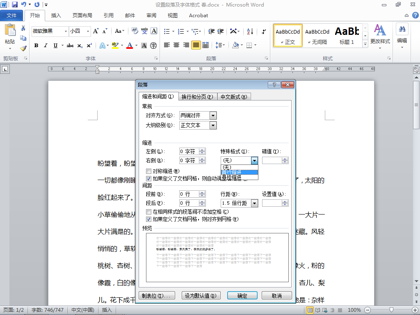
Task: Switch to 换行和分页 tab
Action: (197, 97)
